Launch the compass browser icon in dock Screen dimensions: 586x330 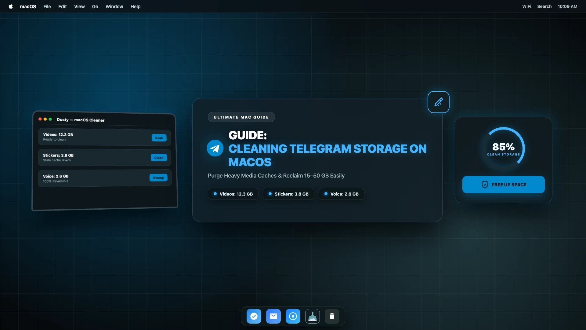coord(293,316)
